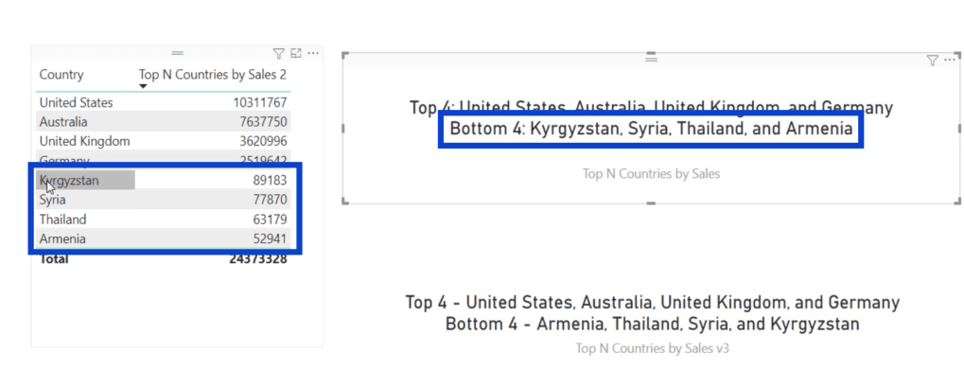Select the Kyrgyzstan row
The image size is (964, 370).
[163, 180]
